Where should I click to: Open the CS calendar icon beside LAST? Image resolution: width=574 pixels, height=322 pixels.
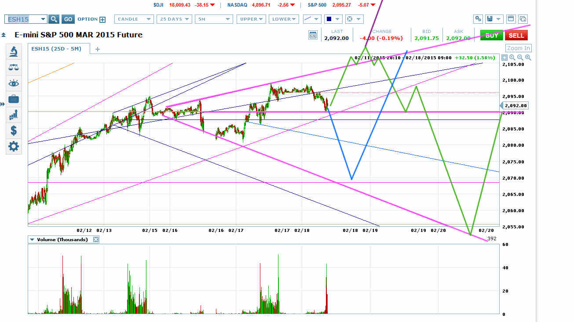point(313,35)
